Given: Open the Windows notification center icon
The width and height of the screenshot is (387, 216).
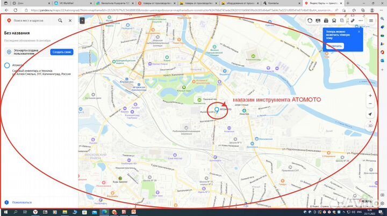Looking at the screenshot, I should (x=381, y=212).
